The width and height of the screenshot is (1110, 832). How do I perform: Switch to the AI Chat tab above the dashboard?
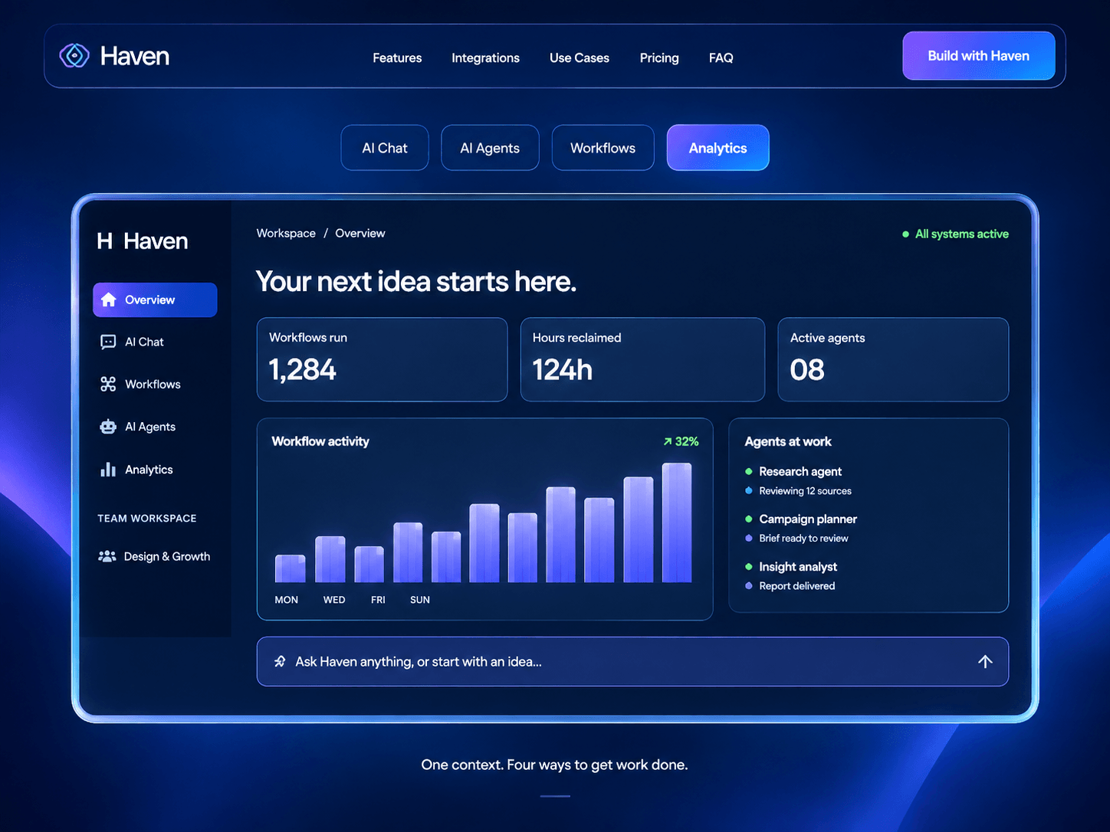385,148
